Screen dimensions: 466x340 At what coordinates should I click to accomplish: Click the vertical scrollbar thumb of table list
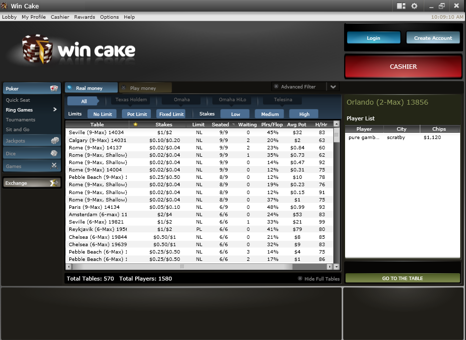[x=336, y=136]
